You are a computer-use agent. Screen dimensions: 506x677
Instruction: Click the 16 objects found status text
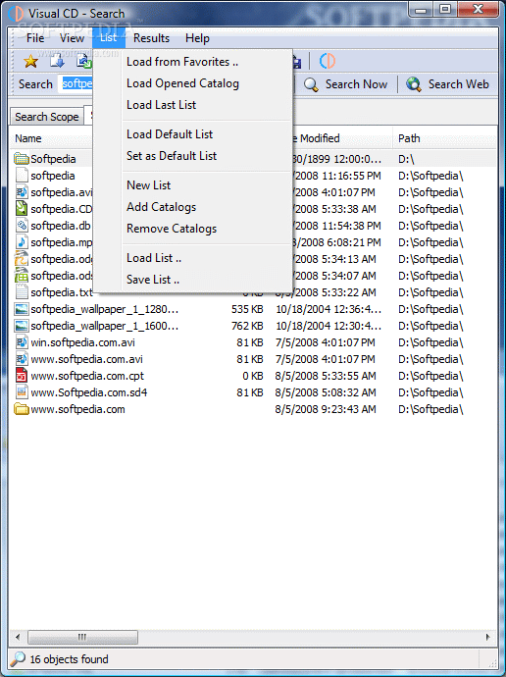point(69,659)
